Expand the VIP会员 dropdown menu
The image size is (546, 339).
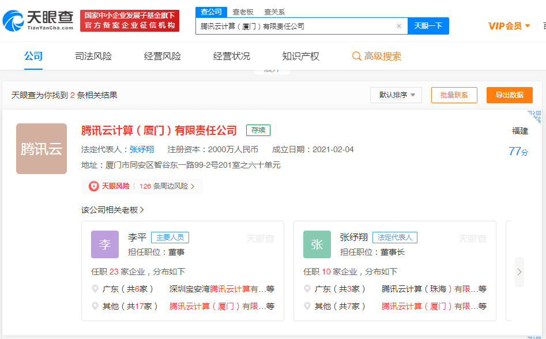click(509, 26)
